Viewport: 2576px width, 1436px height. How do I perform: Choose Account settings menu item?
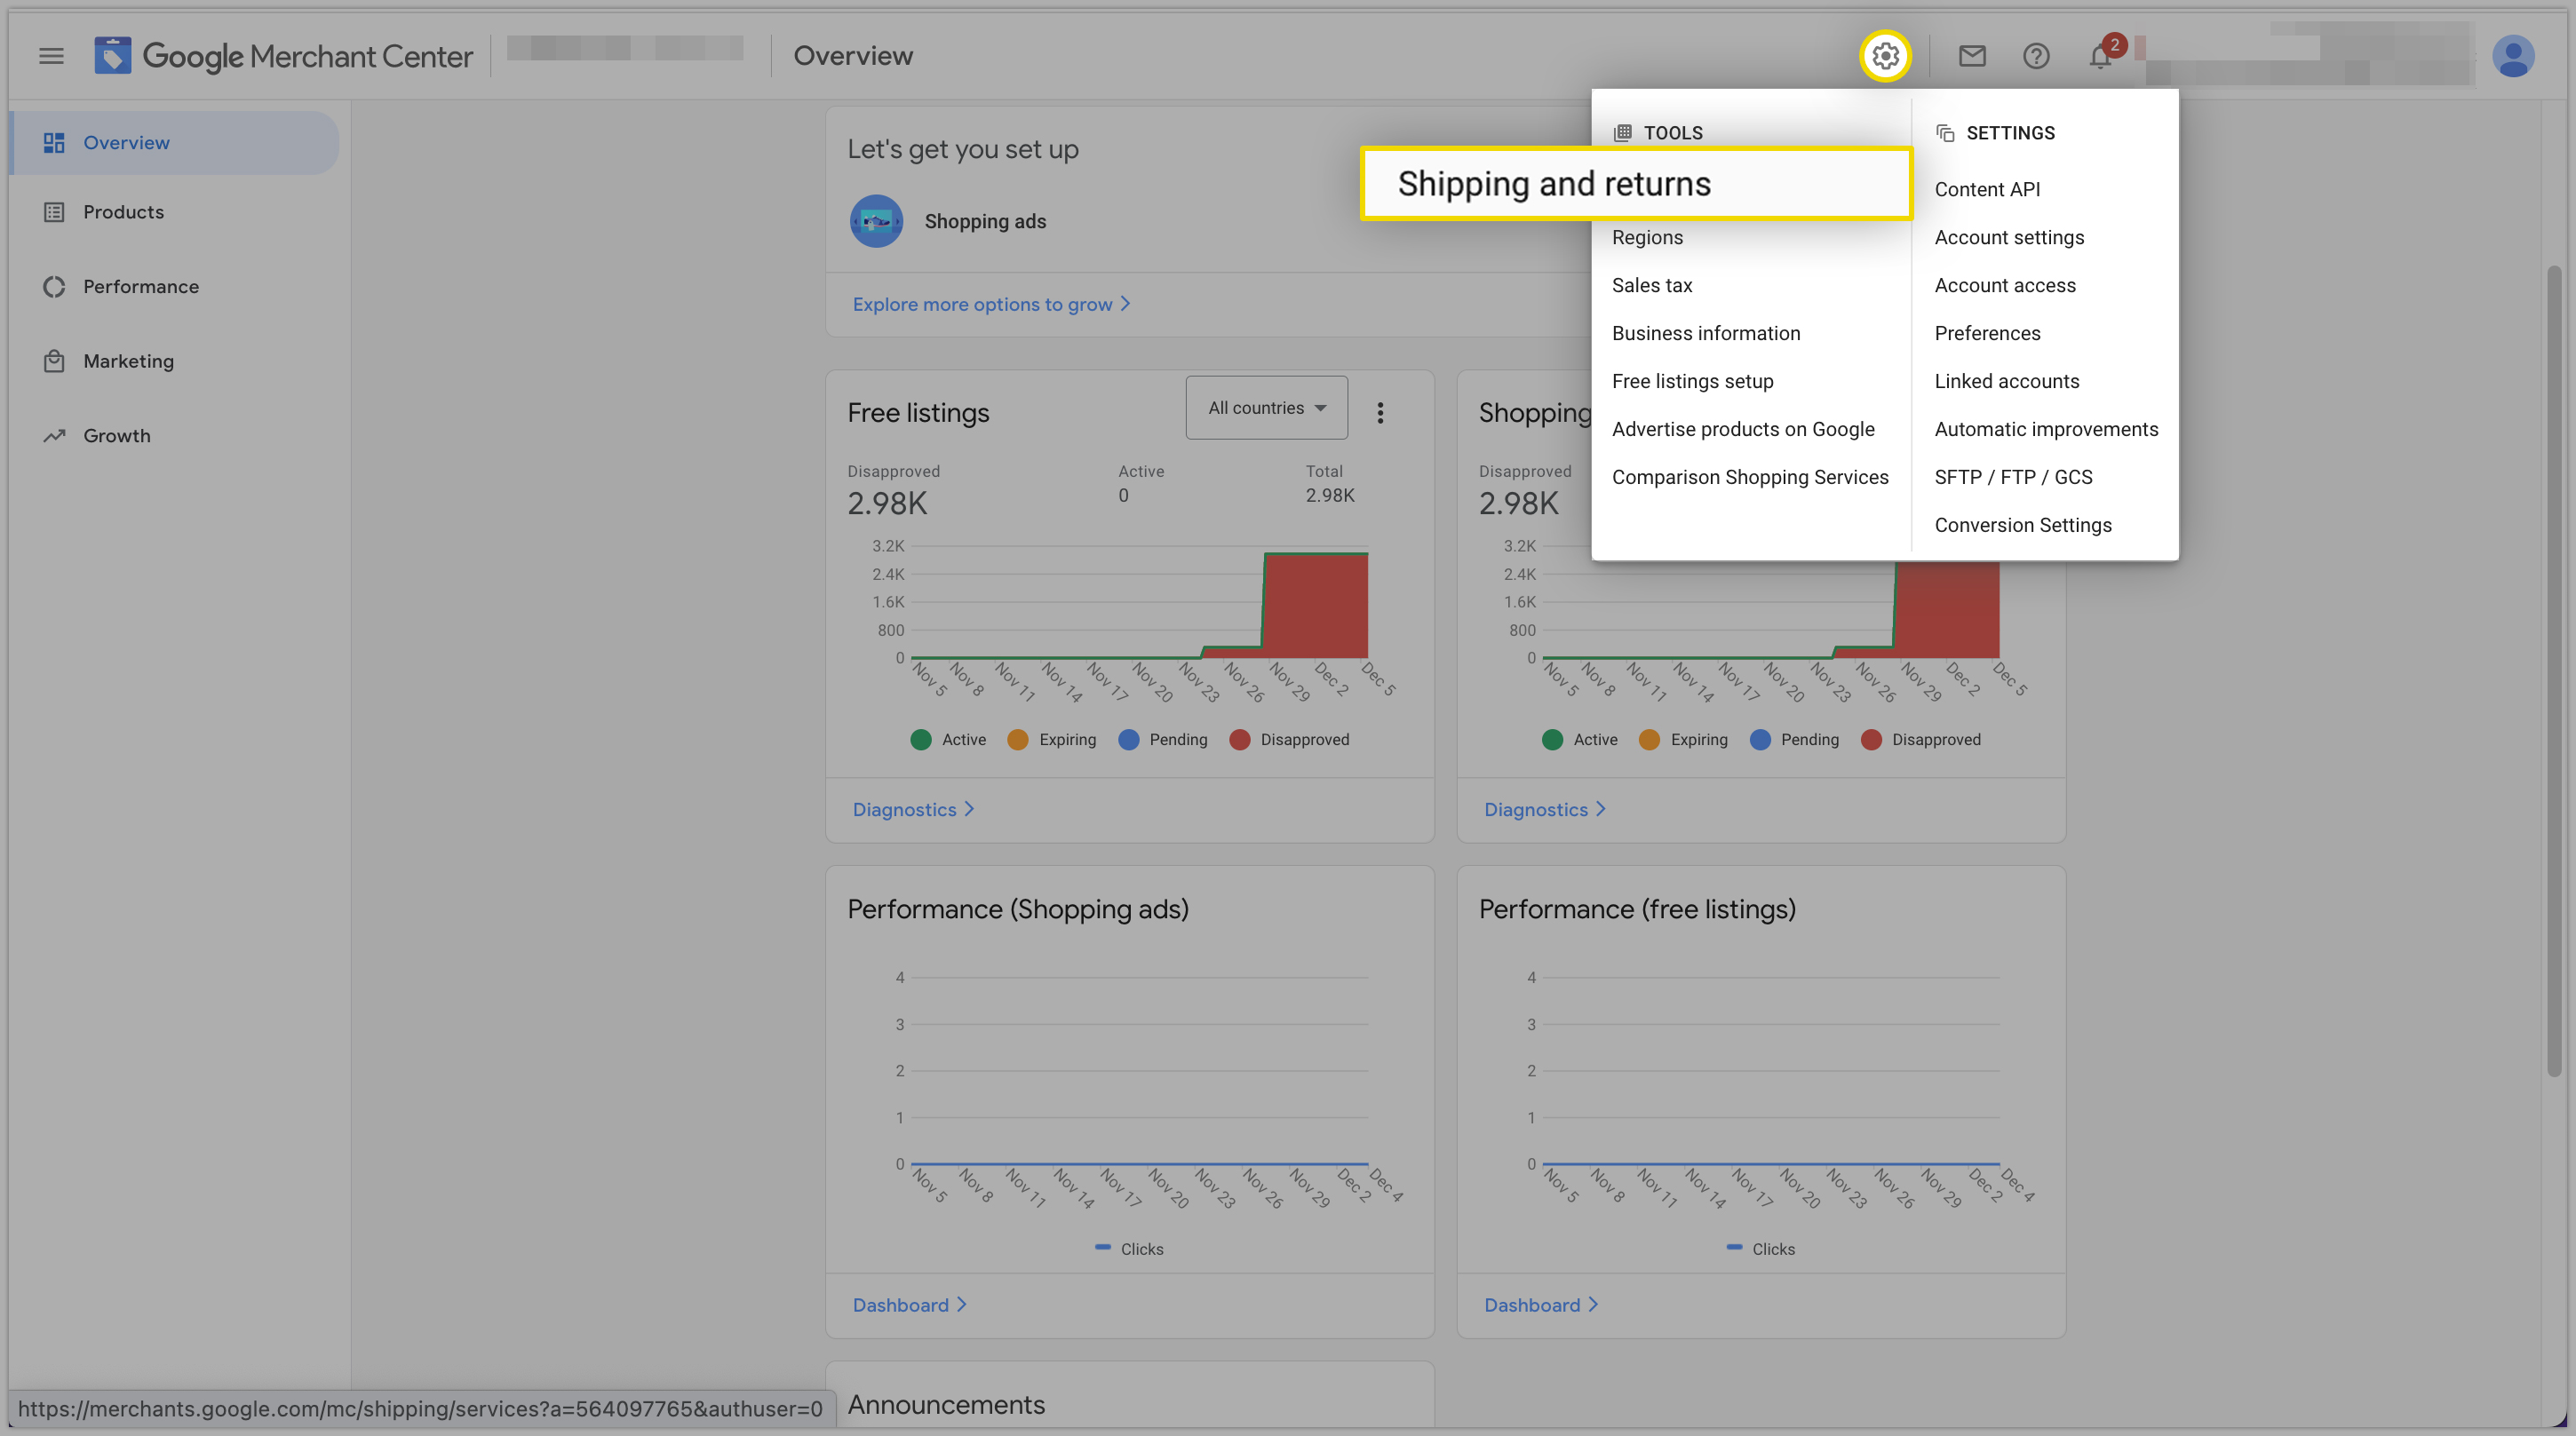pos(2008,237)
